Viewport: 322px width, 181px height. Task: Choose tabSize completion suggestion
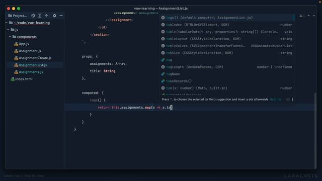227,53
